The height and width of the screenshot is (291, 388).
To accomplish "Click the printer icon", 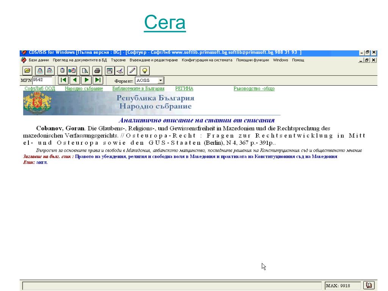I will [x=97, y=71].
